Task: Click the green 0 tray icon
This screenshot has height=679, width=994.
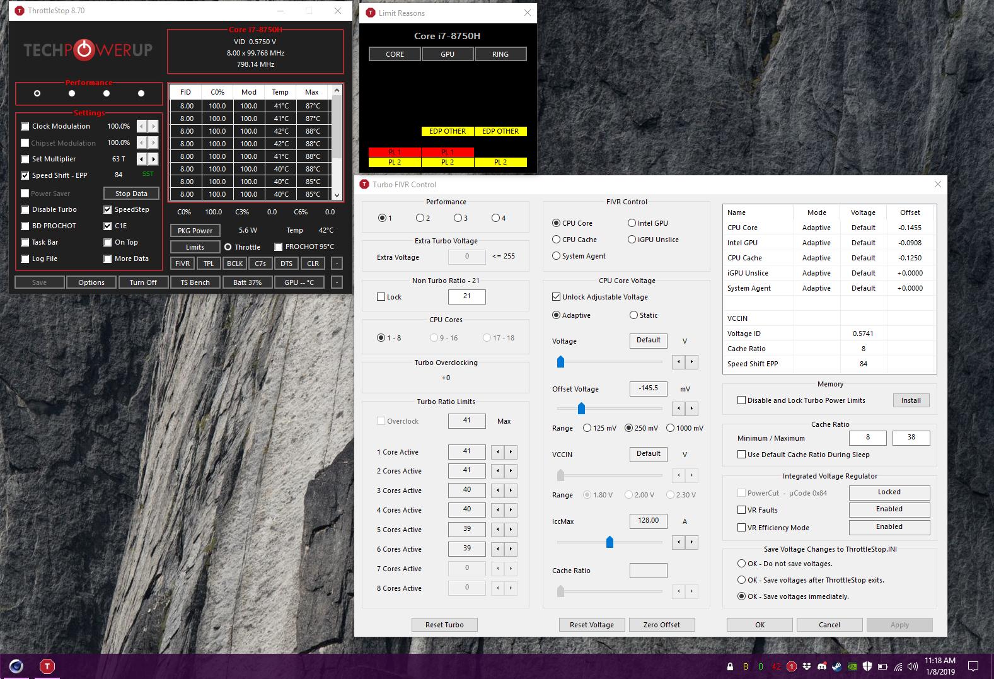Action: 760,666
